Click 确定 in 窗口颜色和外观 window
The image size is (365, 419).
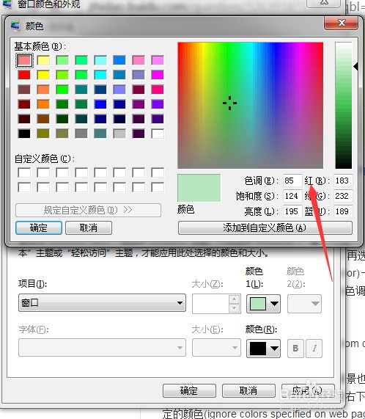click(189, 391)
